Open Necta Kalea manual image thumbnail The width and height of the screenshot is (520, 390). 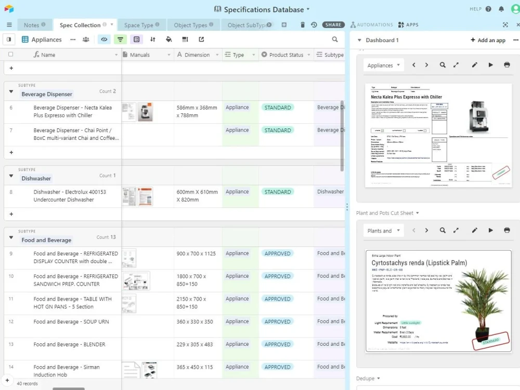tap(145, 112)
